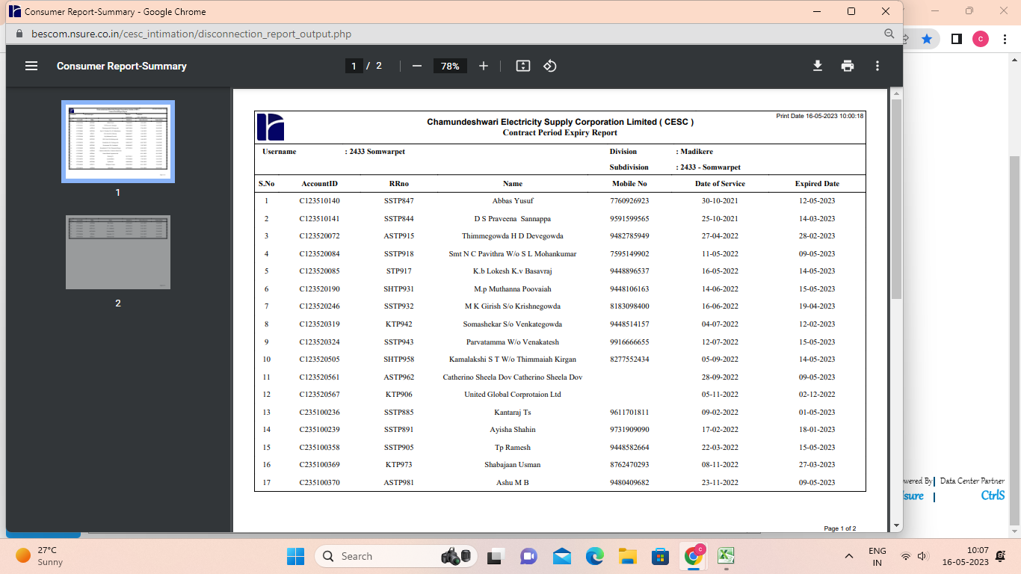Click RR number STP917
Viewport: 1021px width, 574px height.
(x=399, y=271)
